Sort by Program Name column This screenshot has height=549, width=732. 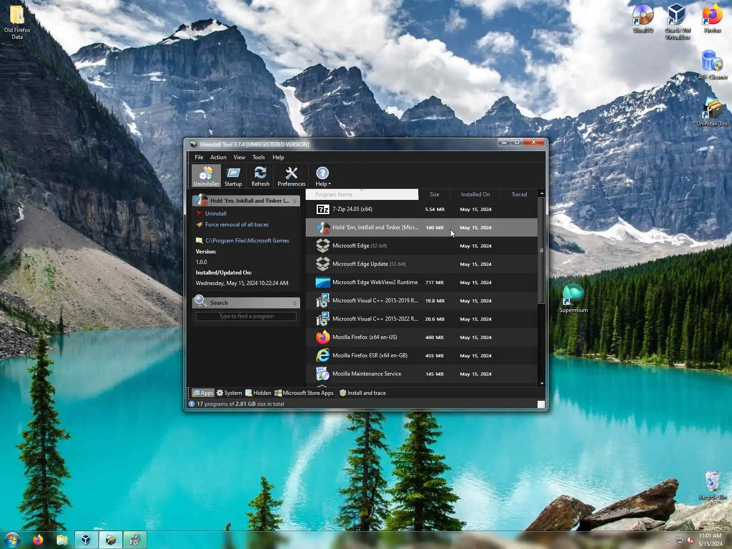[x=362, y=194]
